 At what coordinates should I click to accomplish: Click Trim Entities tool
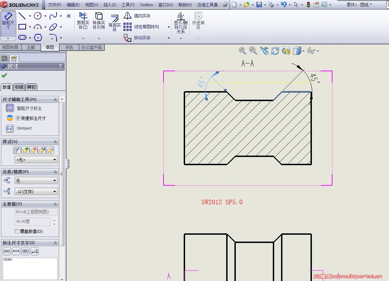click(x=83, y=21)
